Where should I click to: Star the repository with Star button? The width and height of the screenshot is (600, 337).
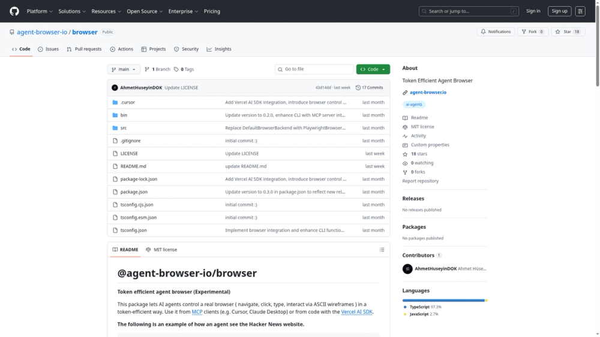pyautogui.click(x=568, y=32)
